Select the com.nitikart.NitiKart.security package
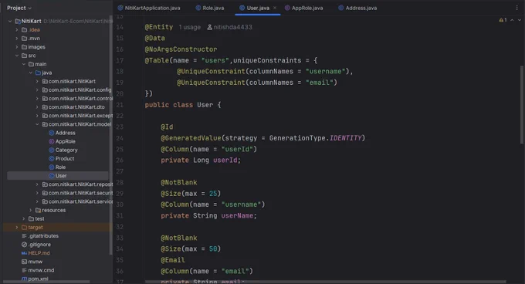This screenshot has width=525, height=284. point(77,193)
